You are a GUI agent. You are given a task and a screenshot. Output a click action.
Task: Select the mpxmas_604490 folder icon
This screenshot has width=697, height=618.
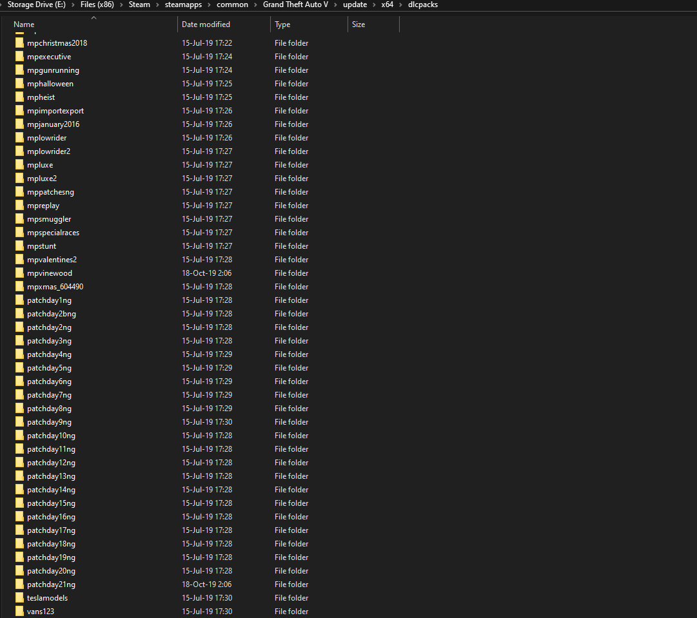(19, 287)
